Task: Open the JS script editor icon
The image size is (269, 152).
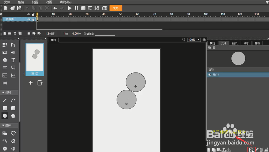Action: coord(104,8)
